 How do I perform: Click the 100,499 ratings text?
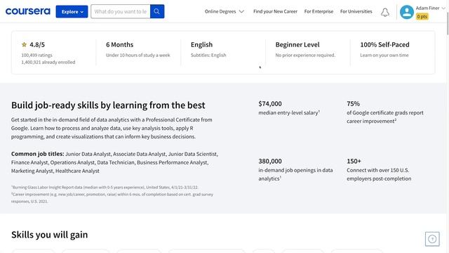pos(36,55)
